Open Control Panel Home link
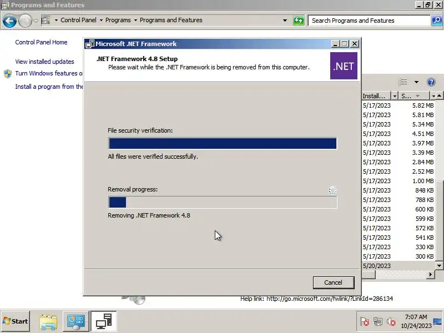The height and width of the screenshot is (333, 444). tap(41, 42)
